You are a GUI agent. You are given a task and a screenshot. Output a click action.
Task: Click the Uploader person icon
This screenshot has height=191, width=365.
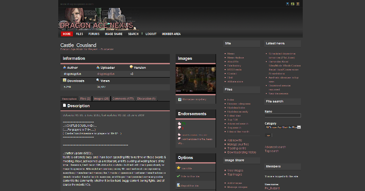98,67
